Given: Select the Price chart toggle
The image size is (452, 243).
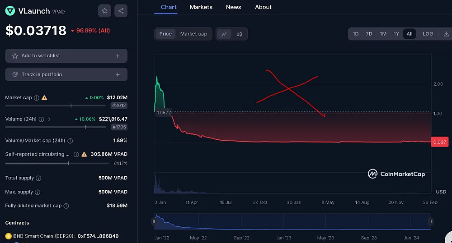Looking at the screenshot, I should (165, 34).
